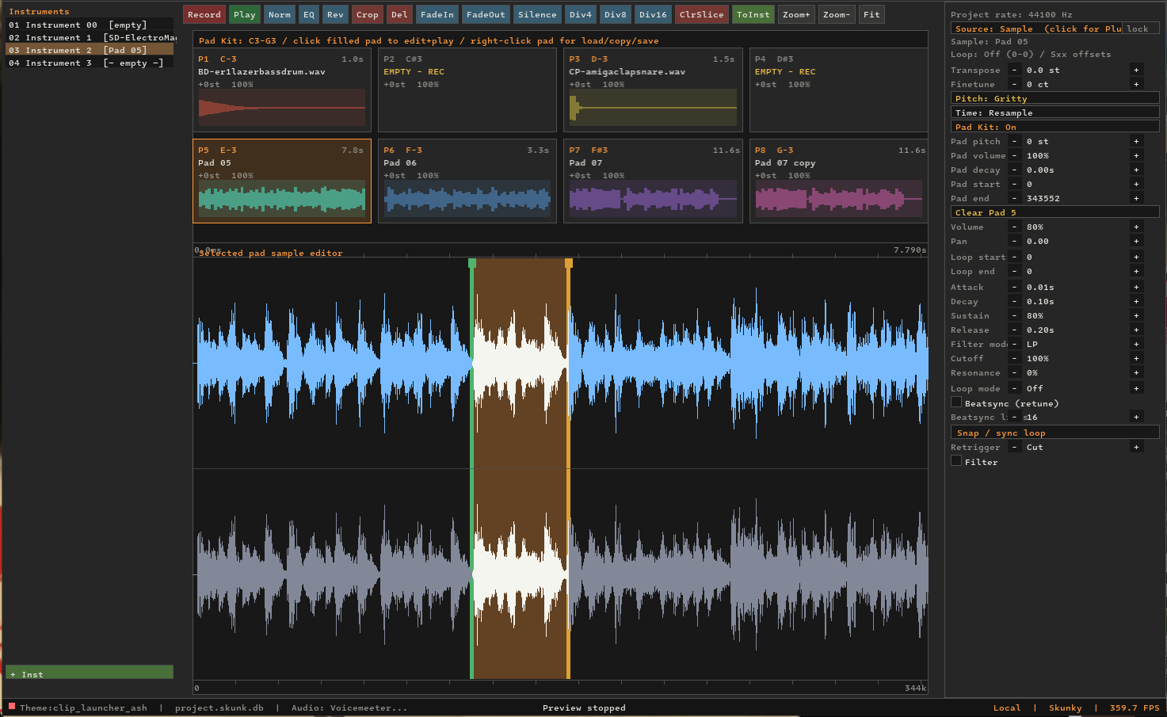Slice the sample with Div16
Image resolution: width=1167 pixels, height=717 pixels.
[653, 14]
